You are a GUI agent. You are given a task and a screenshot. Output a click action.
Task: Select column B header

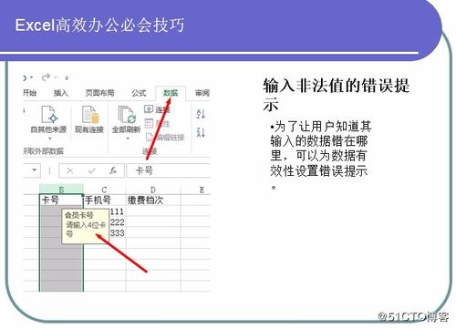[61, 190]
